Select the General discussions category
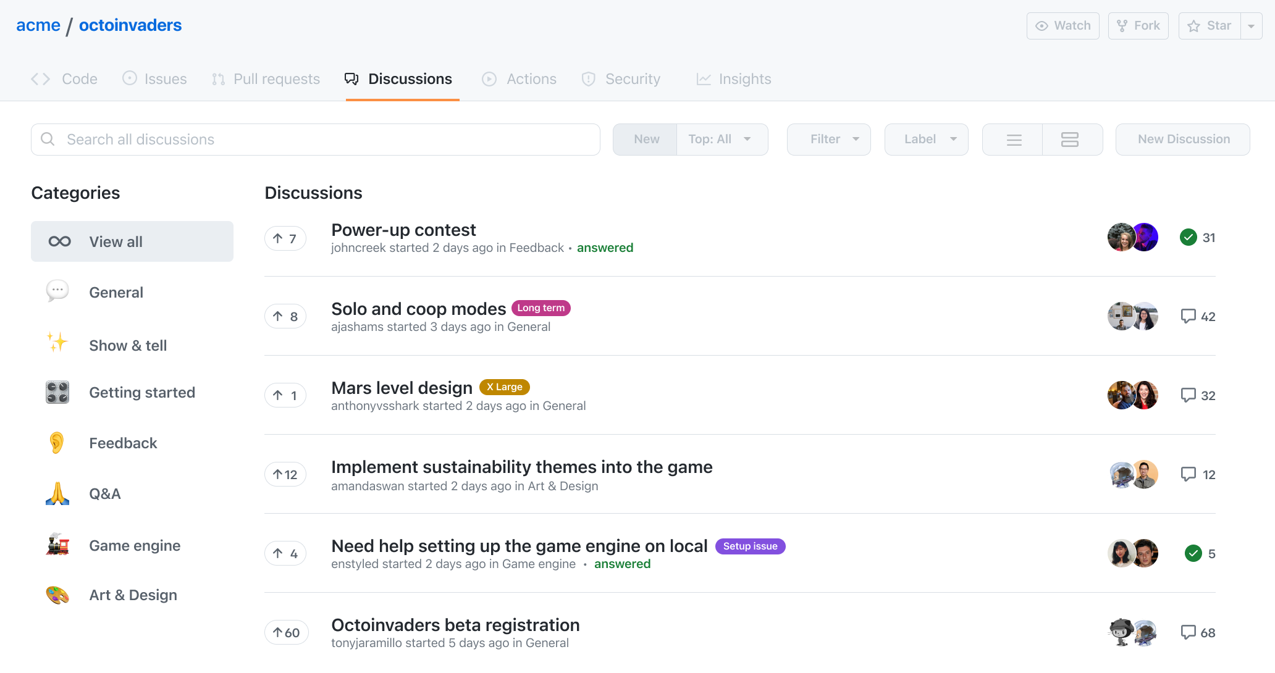The height and width of the screenshot is (673, 1275). (x=116, y=292)
